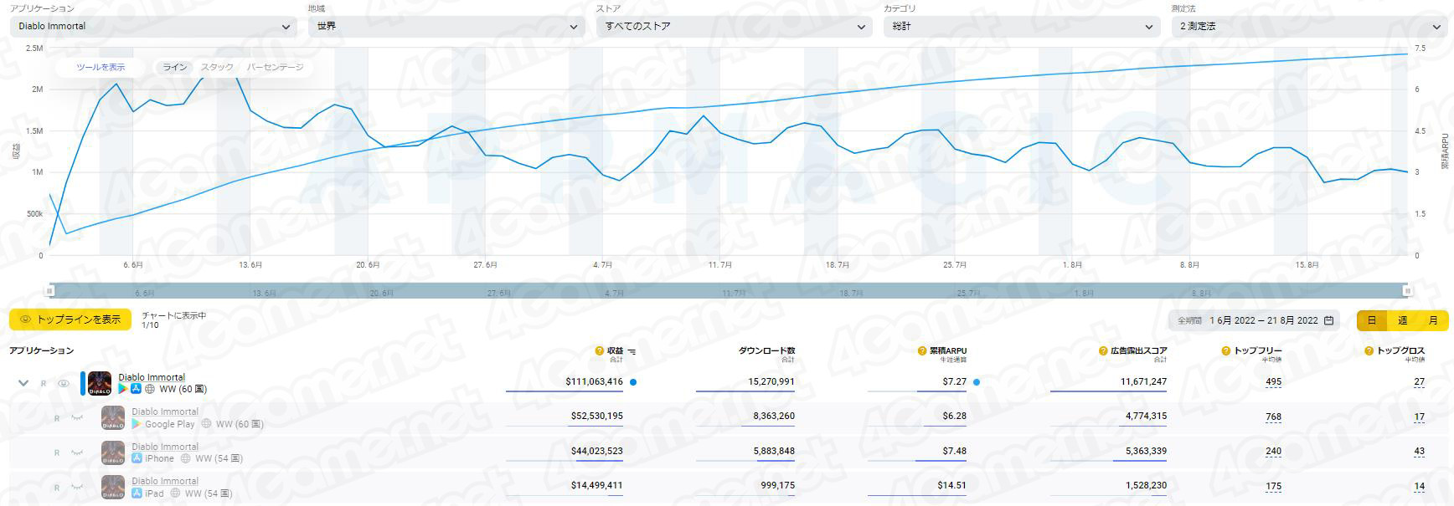Click the top grossing rank value 43
Viewport: 1454px width, 506px height.
(x=1419, y=452)
